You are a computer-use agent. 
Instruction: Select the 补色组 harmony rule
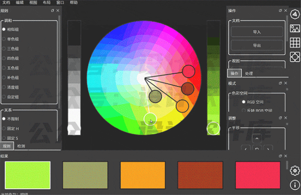coord(11,78)
